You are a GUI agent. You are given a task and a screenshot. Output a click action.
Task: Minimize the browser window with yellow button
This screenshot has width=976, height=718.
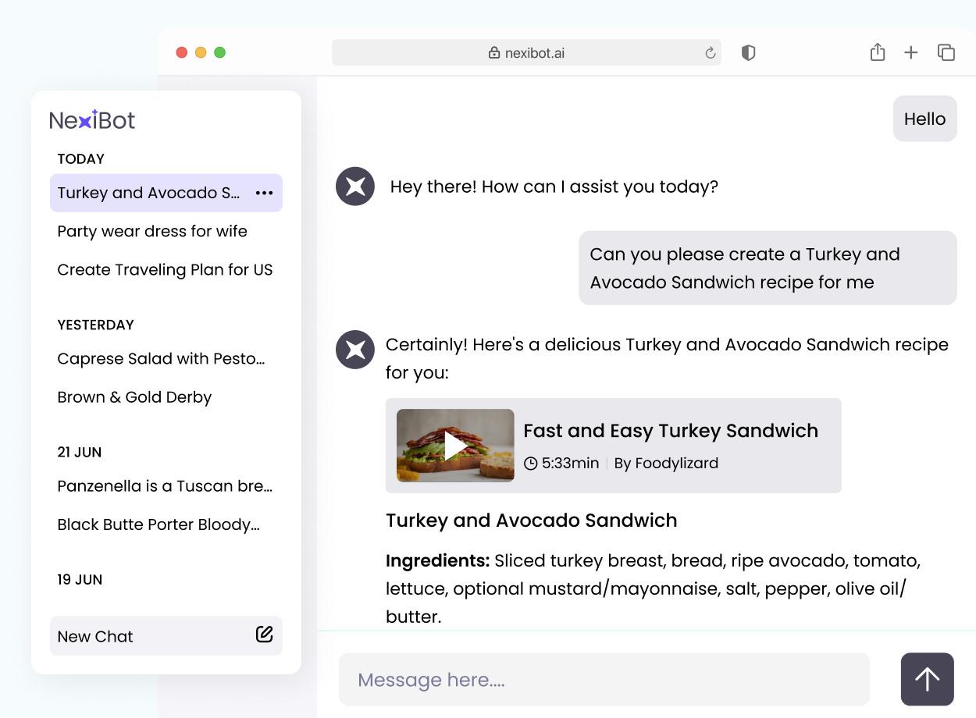[201, 52]
